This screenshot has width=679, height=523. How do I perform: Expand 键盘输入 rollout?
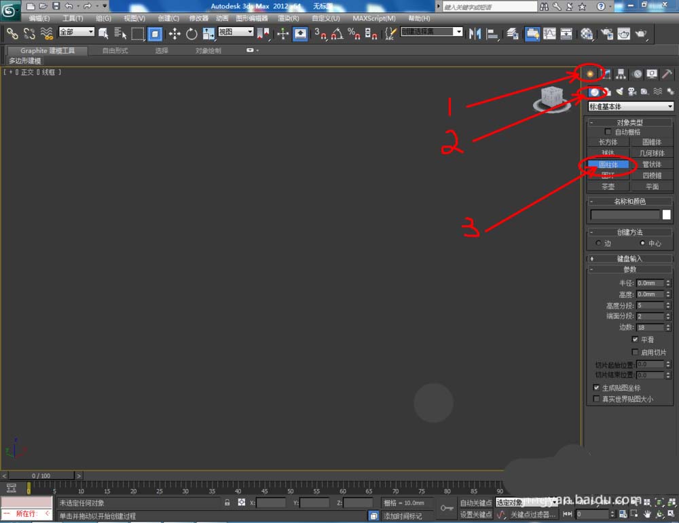tap(629, 258)
